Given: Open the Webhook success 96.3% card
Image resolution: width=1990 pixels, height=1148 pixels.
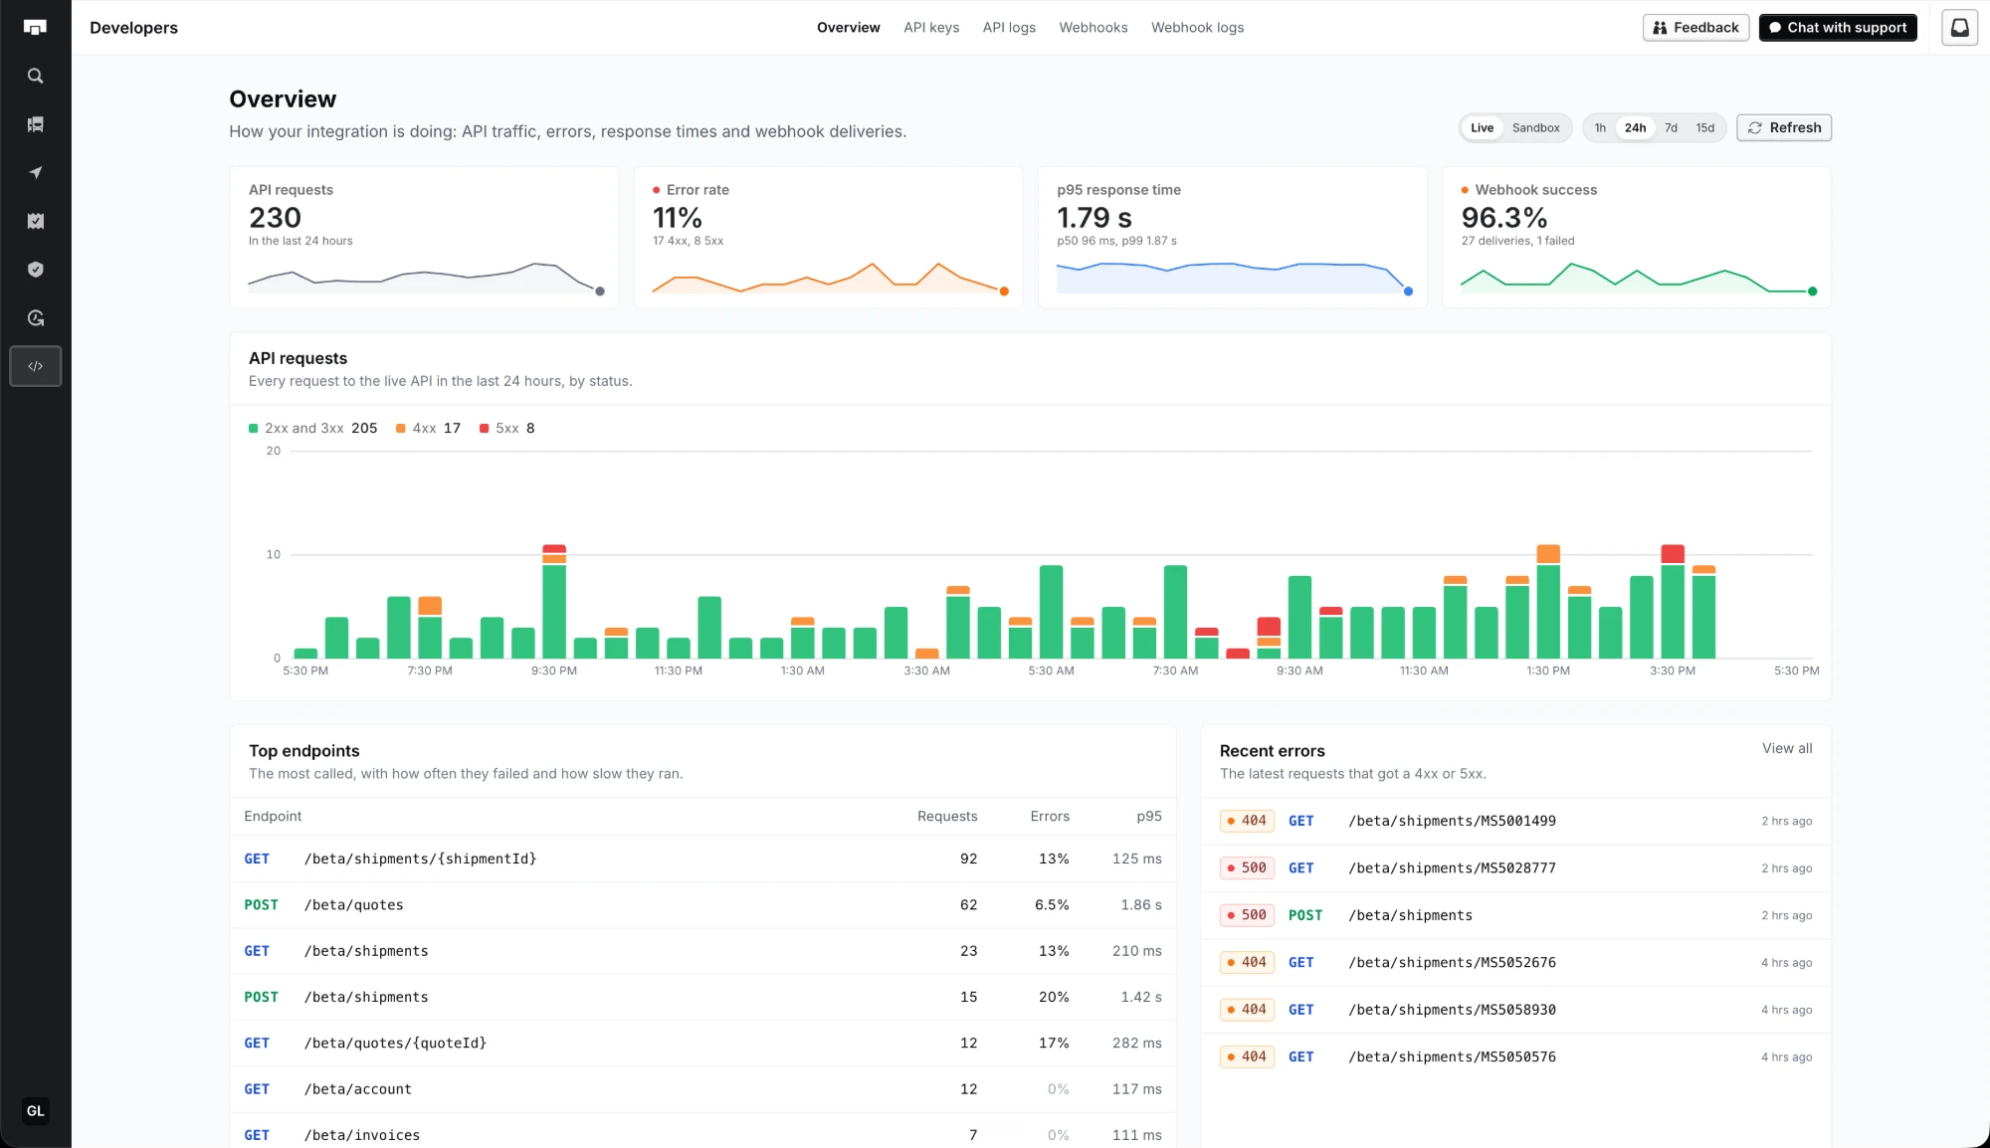Looking at the screenshot, I should pyautogui.click(x=1637, y=238).
